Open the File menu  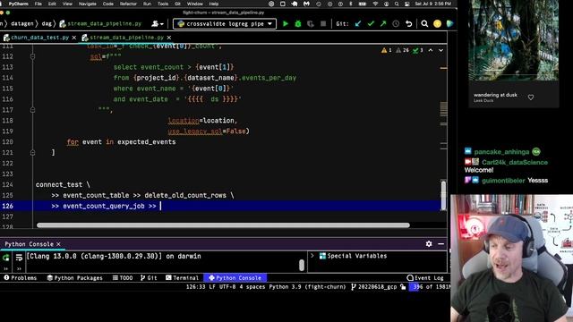[38, 4]
